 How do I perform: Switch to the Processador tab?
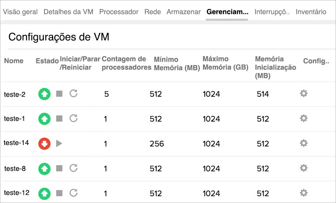(x=119, y=12)
